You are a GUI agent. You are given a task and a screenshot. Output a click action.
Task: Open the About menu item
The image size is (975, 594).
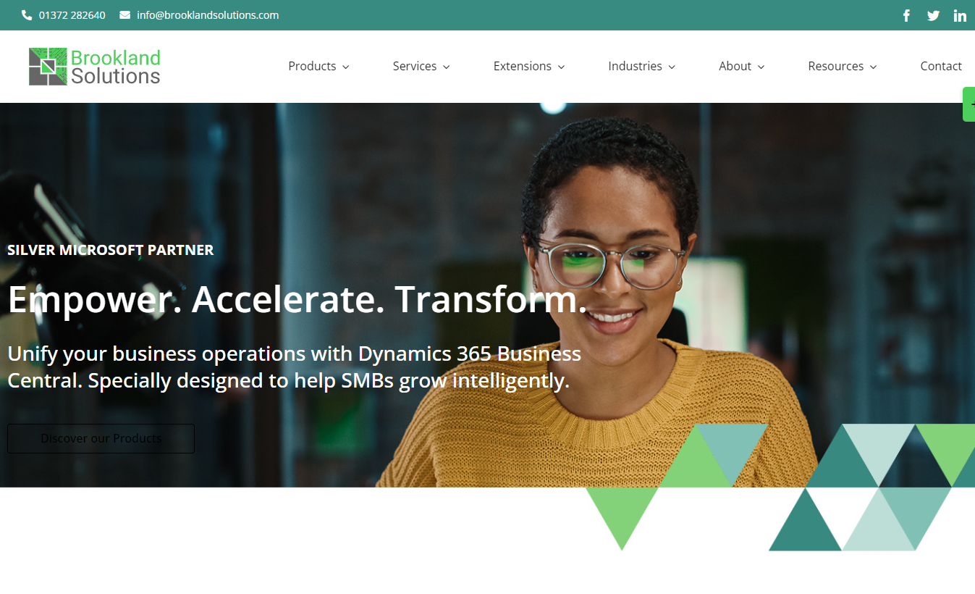pos(741,66)
